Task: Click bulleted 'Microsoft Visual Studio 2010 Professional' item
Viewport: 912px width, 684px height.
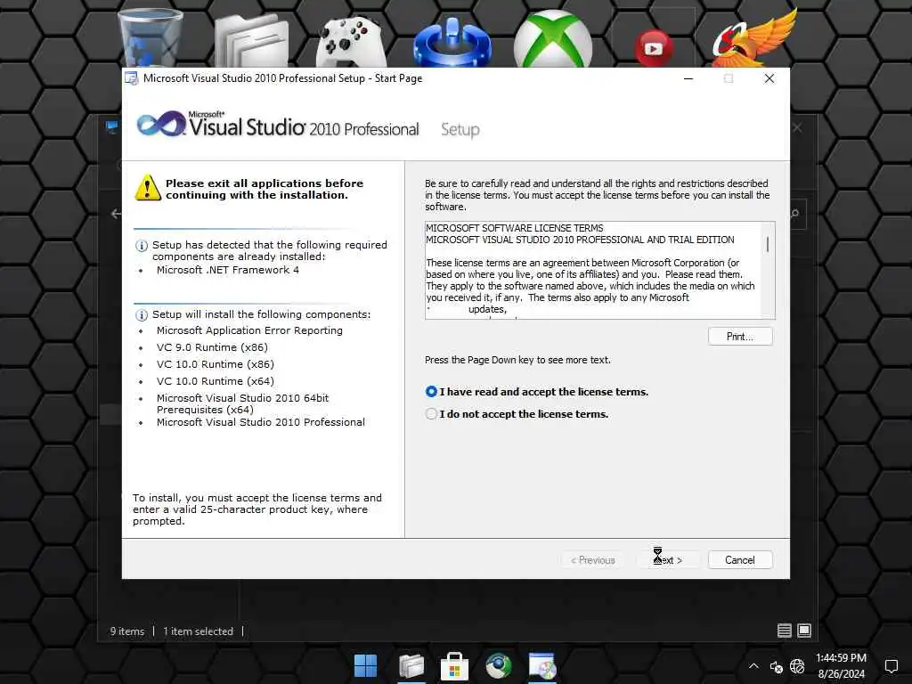Action: pos(261,422)
